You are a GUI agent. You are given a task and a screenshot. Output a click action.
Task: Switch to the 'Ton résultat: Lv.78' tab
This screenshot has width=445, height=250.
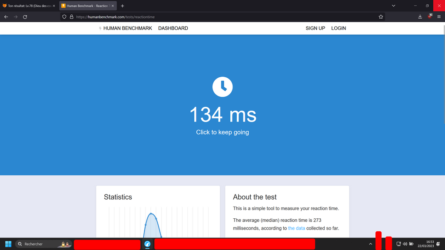click(29, 6)
